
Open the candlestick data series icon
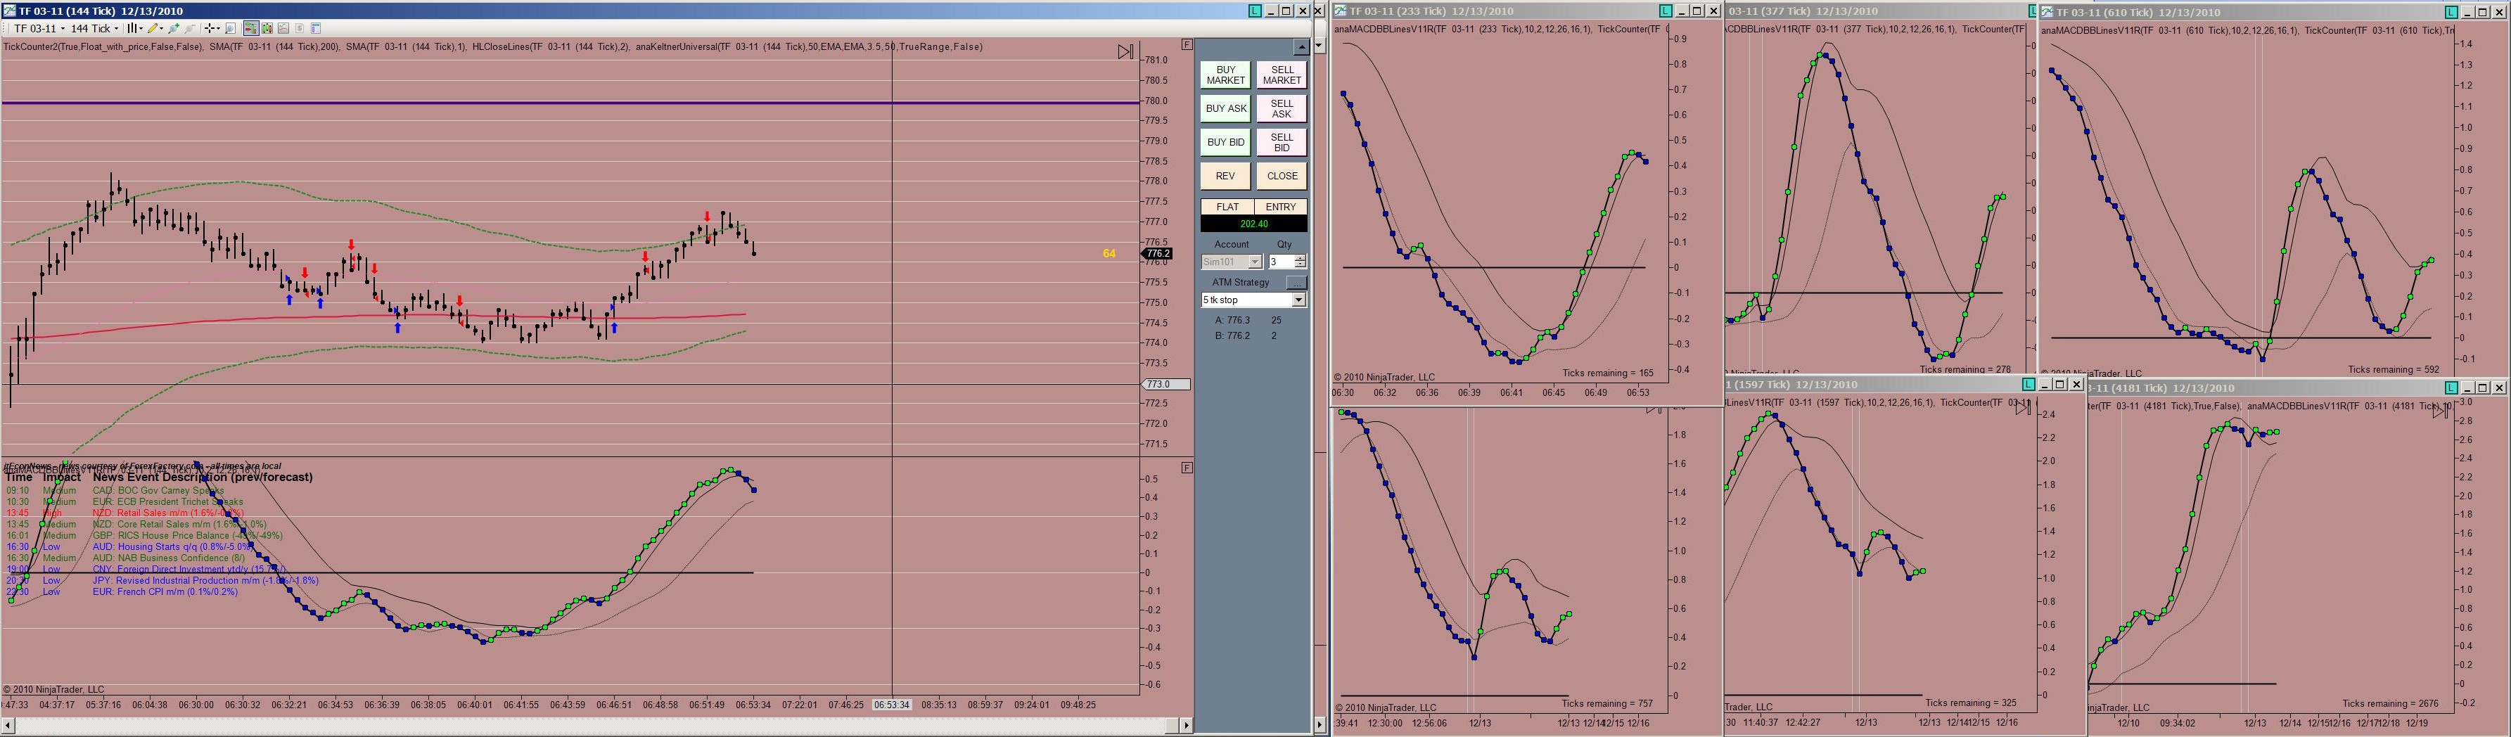[x=267, y=28]
